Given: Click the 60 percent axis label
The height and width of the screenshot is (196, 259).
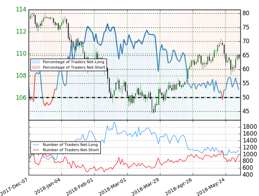Looking at the screenshot, I should [246, 69].
